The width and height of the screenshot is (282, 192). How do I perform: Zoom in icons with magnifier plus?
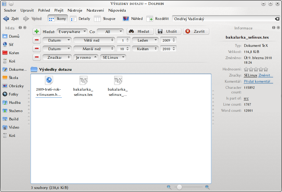pos(207,187)
